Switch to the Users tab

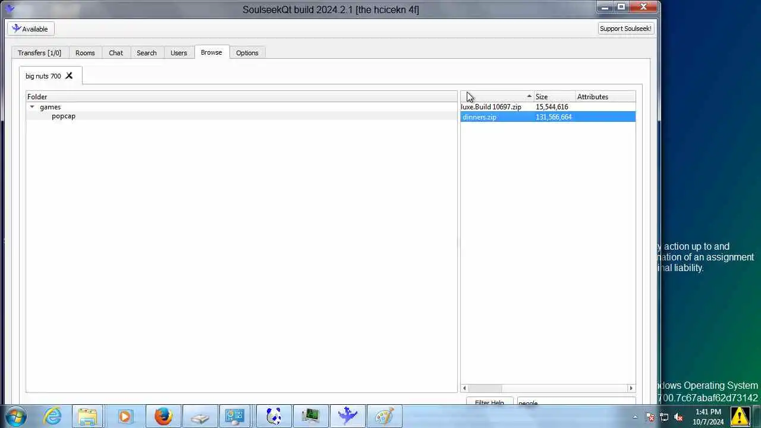click(x=179, y=53)
